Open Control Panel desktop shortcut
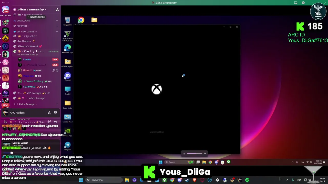Screen dimensions: 328x184 (67, 118)
